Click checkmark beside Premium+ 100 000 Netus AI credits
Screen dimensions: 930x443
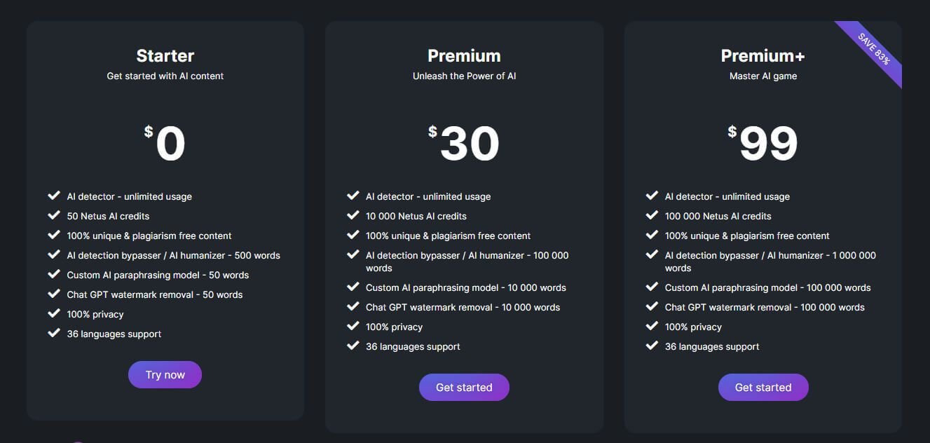(652, 215)
